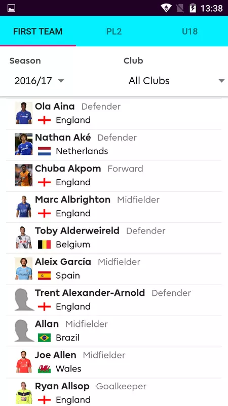Tap the image notification icon in status bar
The image size is (228, 406).
pyautogui.click(x=11, y=8)
